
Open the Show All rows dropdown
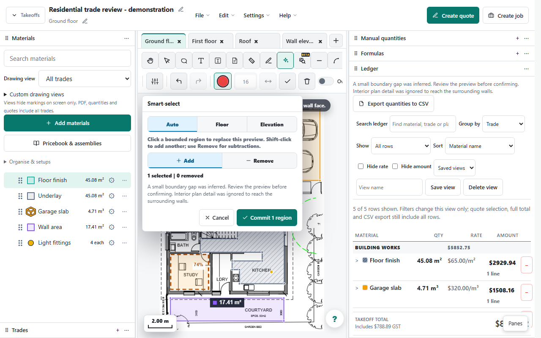click(401, 146)
